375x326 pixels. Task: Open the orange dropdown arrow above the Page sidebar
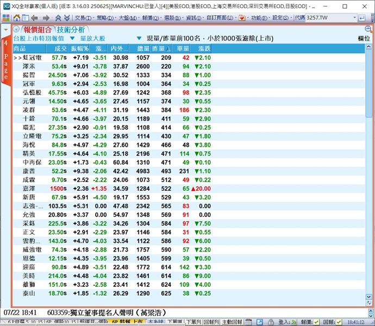[x=5, y=29]
